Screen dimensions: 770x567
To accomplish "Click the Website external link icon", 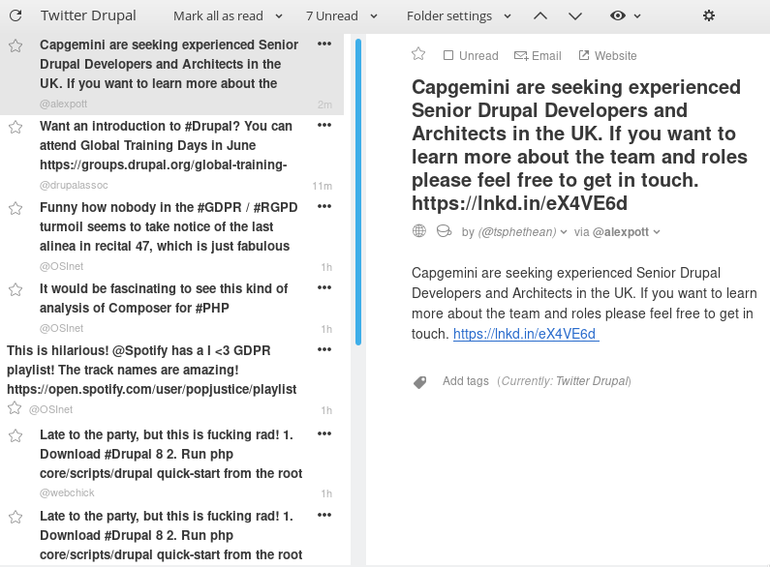I will (x=583, y=55).
